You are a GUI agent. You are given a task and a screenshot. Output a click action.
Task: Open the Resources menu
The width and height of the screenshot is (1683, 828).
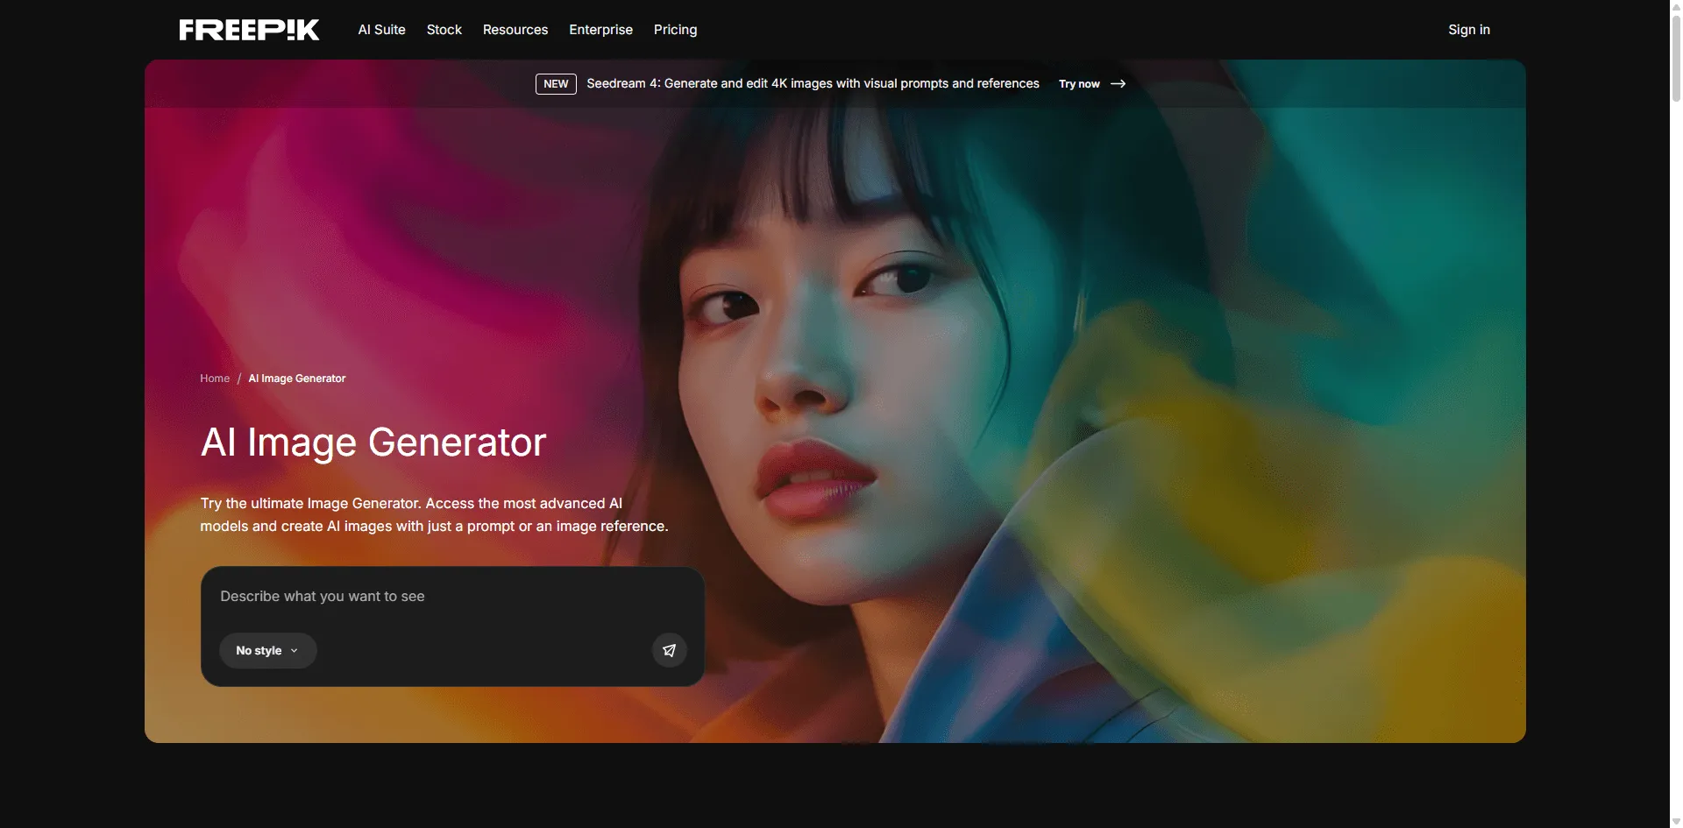(515, 30)
